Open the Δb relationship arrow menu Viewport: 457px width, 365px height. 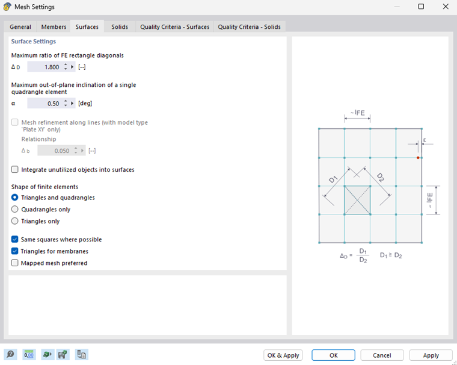(82, 151)
